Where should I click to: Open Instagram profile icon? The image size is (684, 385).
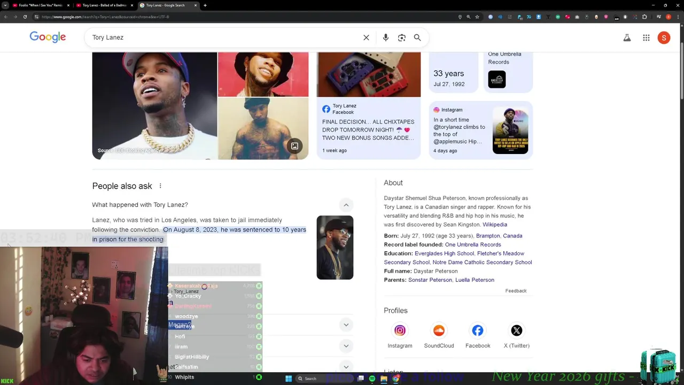pyautogui.click(x=400, y=330)
